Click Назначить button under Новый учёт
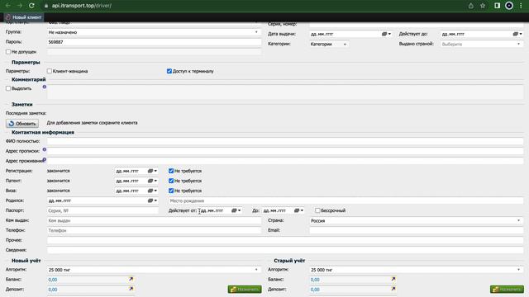Screen dimensions: 529x297 click(x=245, y=290)
